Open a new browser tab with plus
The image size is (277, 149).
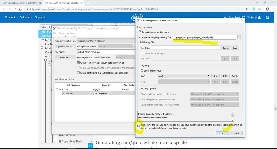click(x=88, y=3)
